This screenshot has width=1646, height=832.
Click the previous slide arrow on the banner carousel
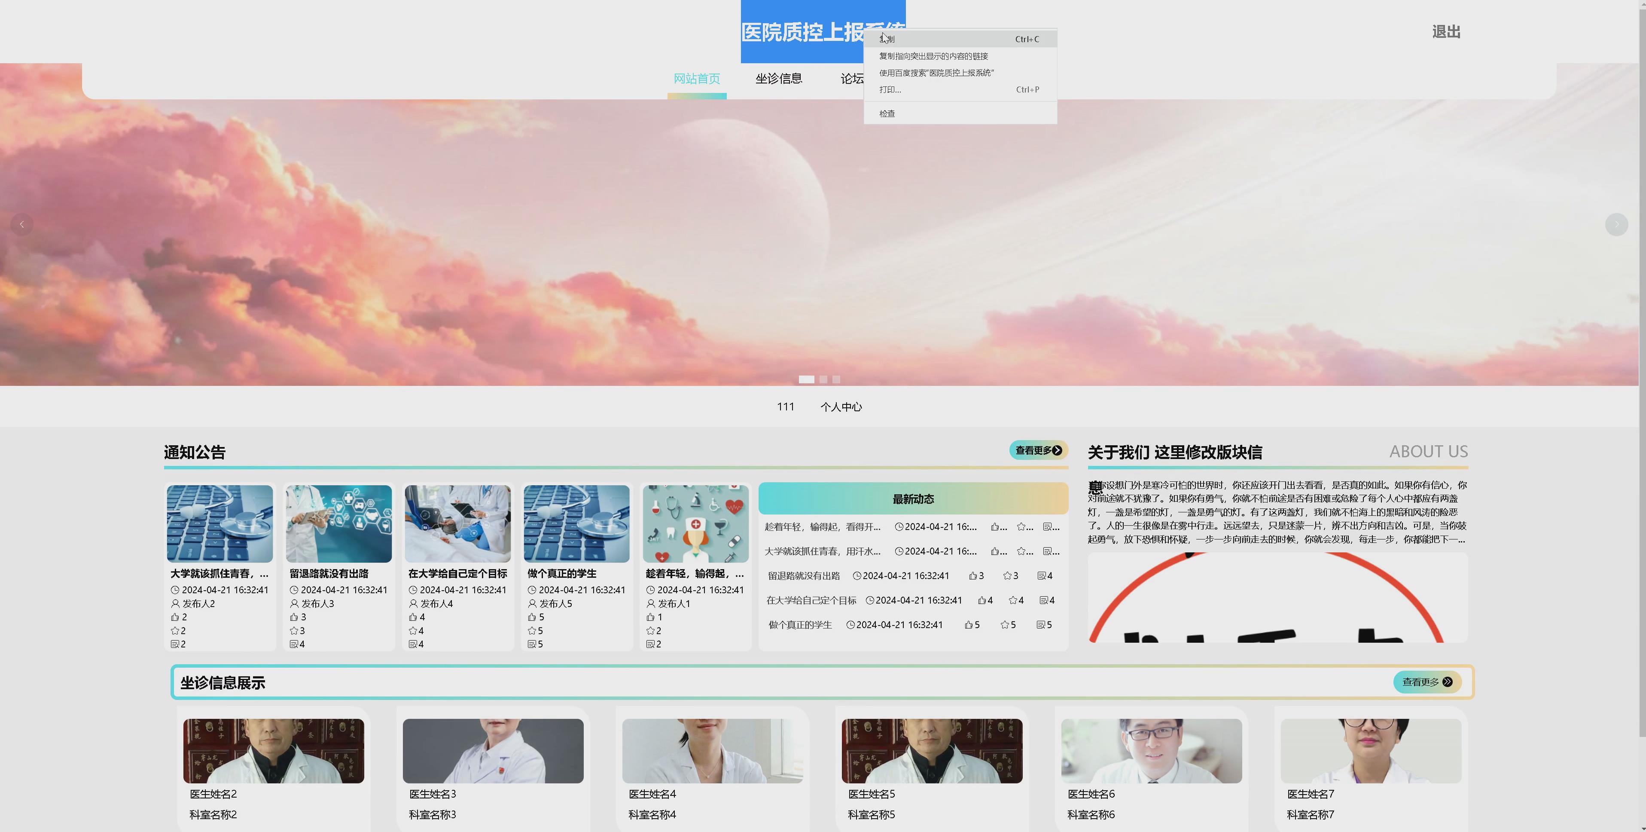click(22, 224)
